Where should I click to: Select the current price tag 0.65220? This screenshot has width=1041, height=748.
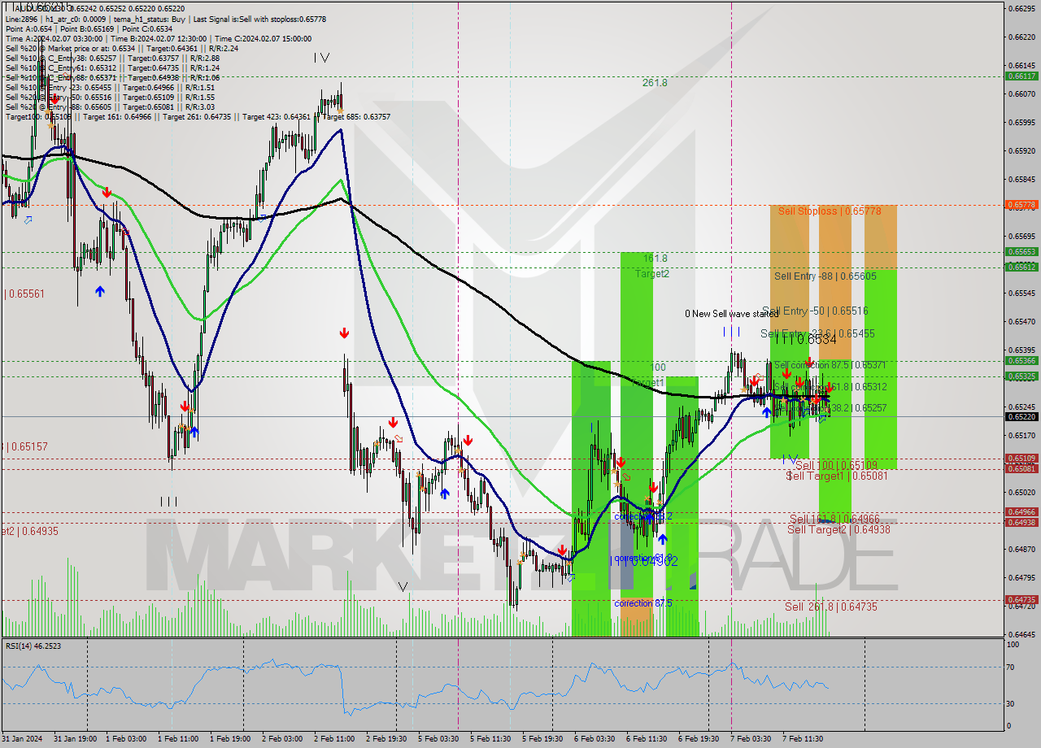point(1021,416)
